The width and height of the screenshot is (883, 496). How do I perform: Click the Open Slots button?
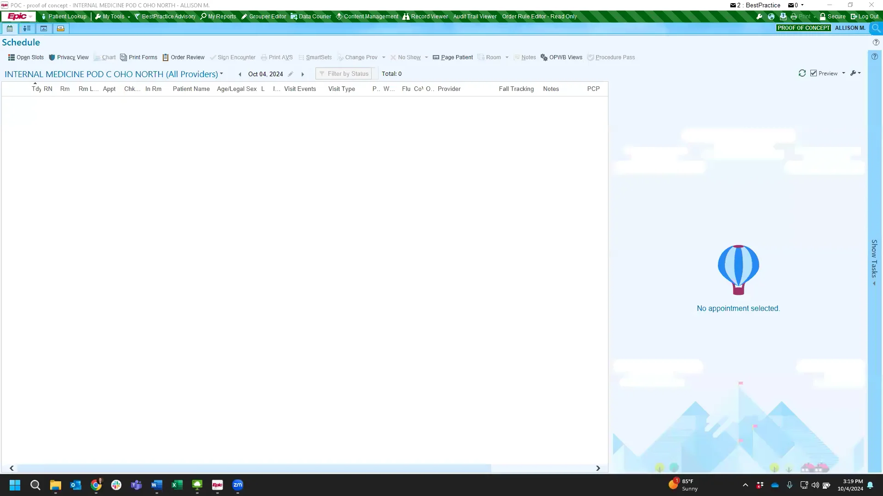26,57
